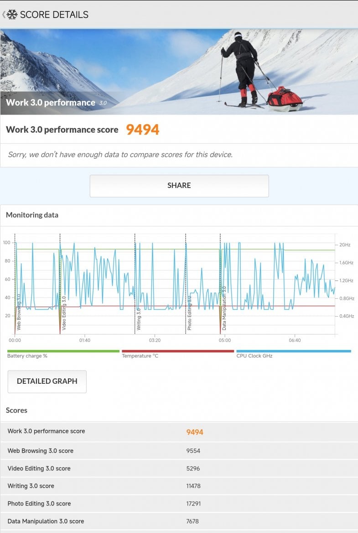Click the 01:40 time label on graph axis

tap(84, 340)
